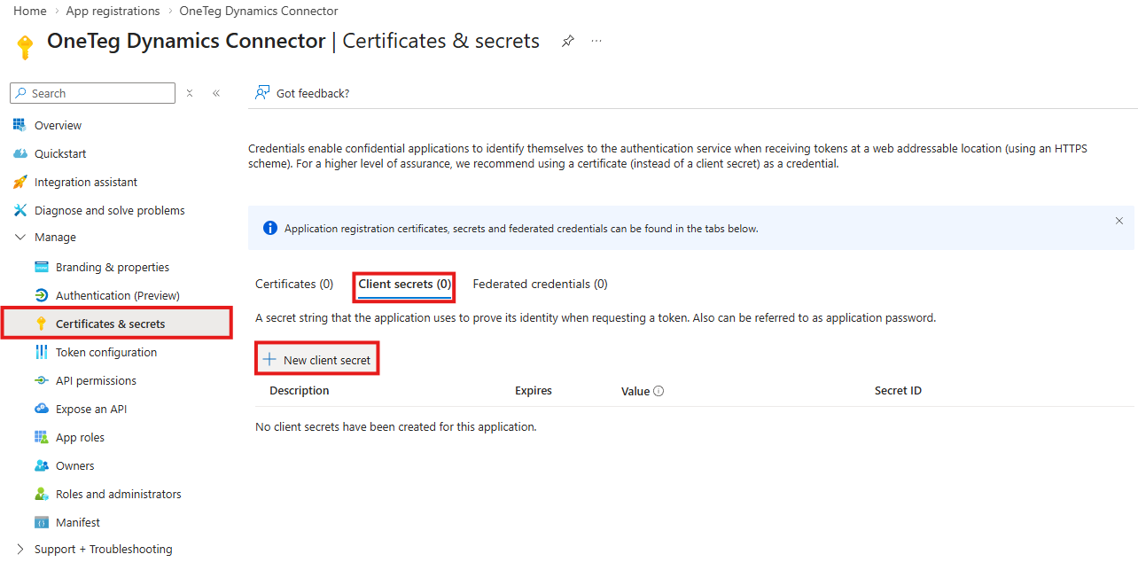Click the Overview grid icon
The height and width of the screenshot is (570, 1138).
[19, 125]
